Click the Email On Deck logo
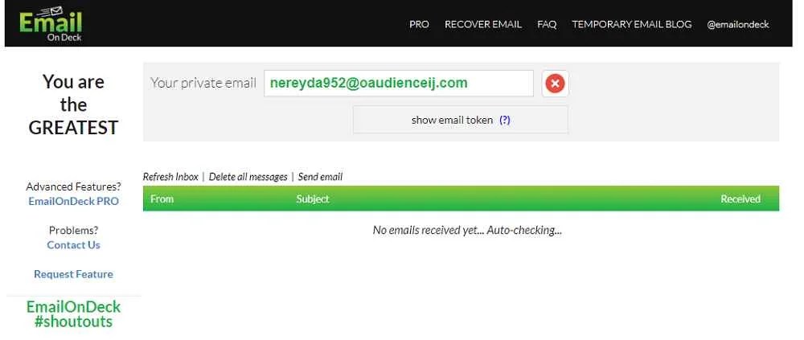The height and width of the screenshot is (340, 804). point(51,23)
